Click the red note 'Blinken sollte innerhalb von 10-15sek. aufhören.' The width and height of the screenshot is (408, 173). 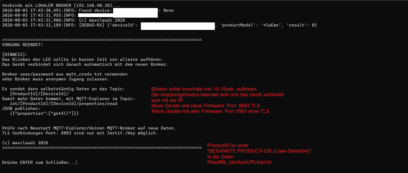[204, 89]
